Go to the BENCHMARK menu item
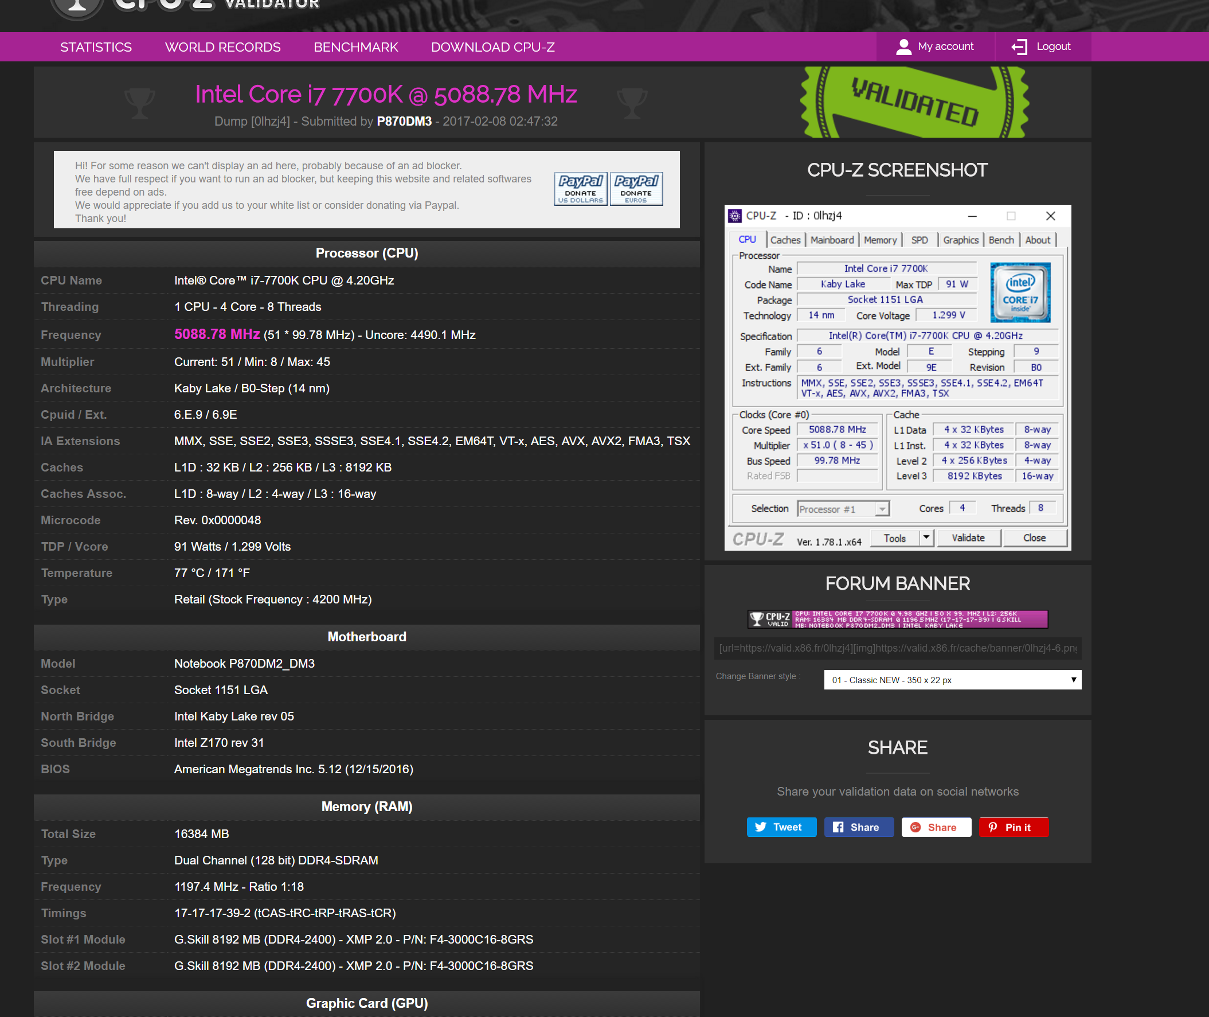The width and height of the screenshot is (1209, 1017). (355, 46)
